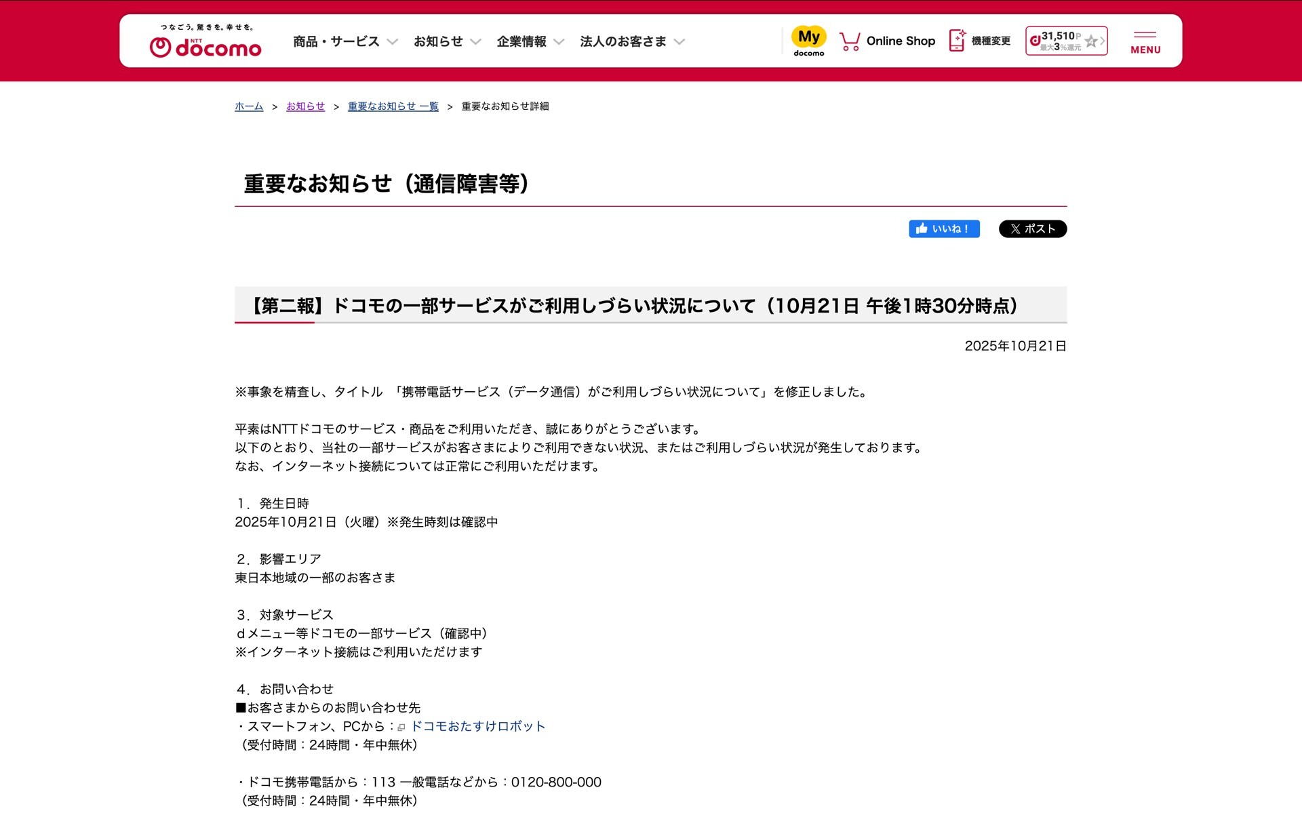1302x817 pixels.
Task: Click the star beside point balance
Action: click(1090, 41)
